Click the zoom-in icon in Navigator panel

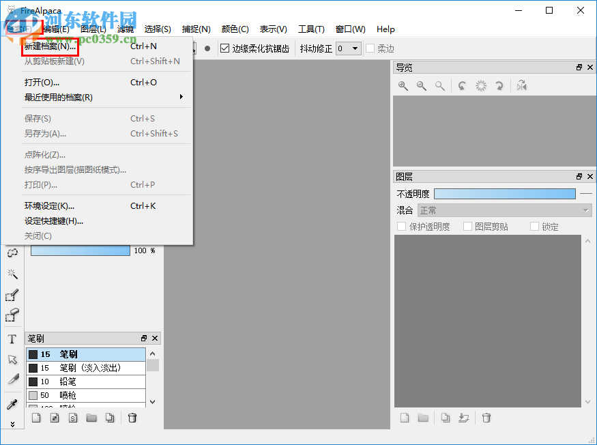[x=403, y=85]
